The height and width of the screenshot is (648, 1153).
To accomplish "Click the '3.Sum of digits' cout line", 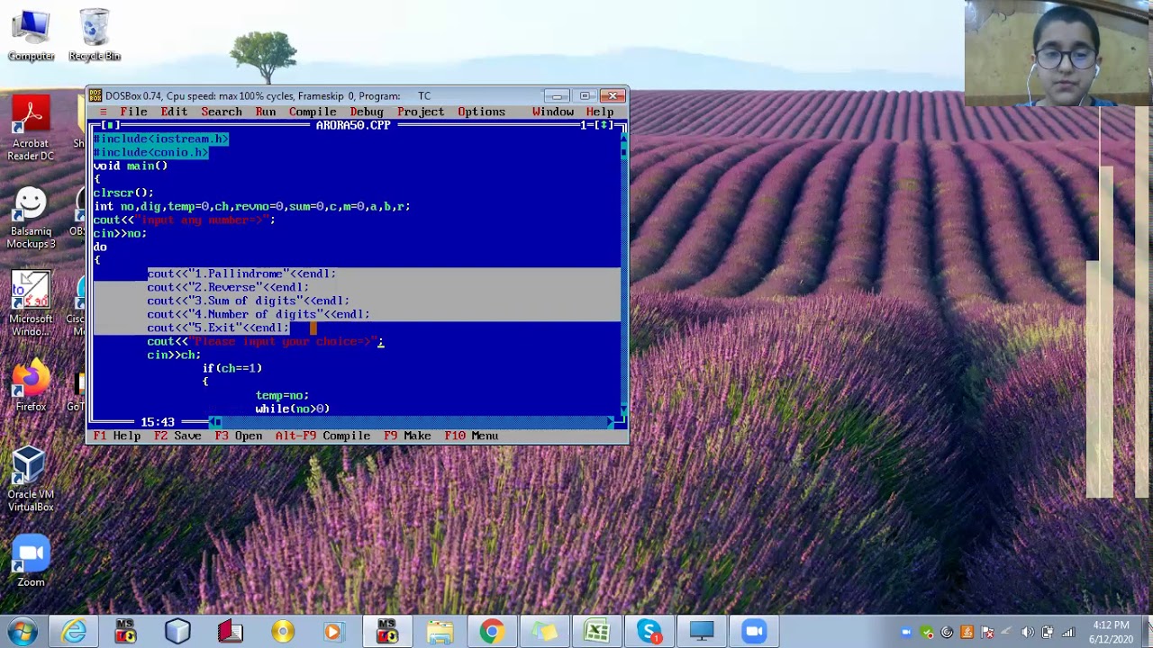I will point(249,301).
